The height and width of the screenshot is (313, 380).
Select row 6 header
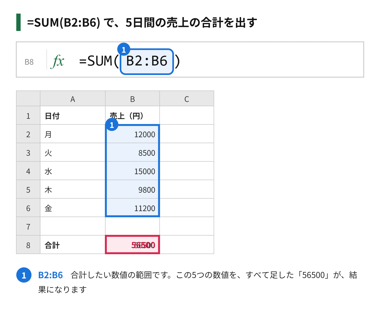coord(28,208)
